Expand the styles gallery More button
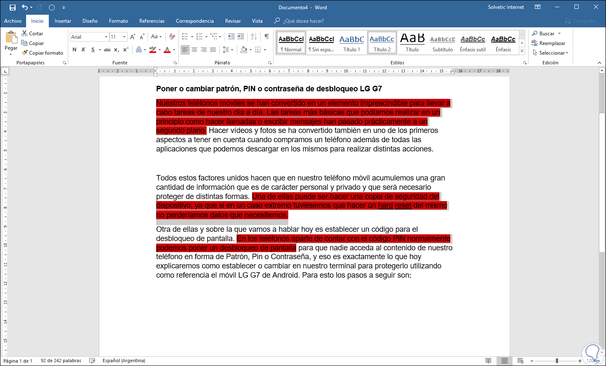 522,51
